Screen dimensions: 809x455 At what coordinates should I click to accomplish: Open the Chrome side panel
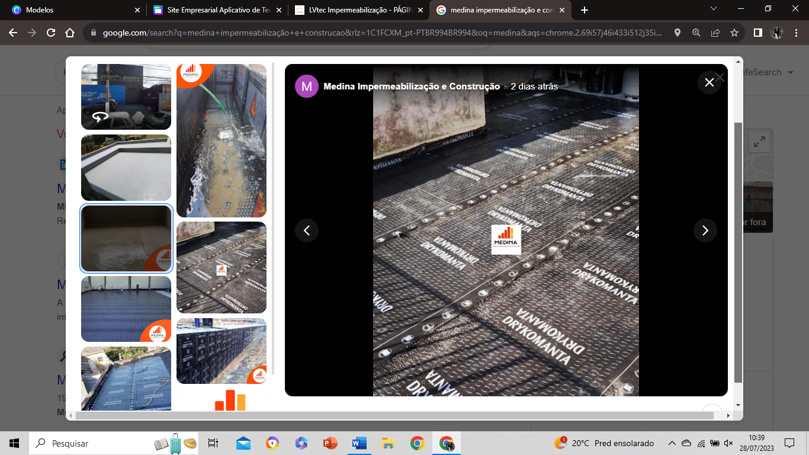coord(757,33)
